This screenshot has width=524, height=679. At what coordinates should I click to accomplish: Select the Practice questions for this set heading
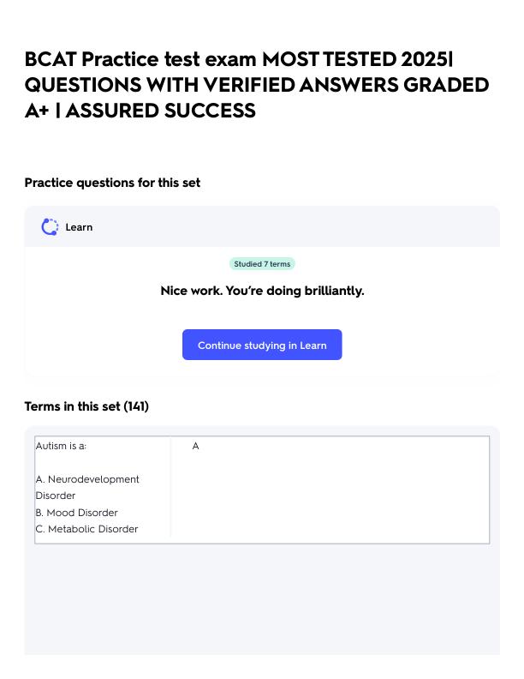tap(112, 183)
